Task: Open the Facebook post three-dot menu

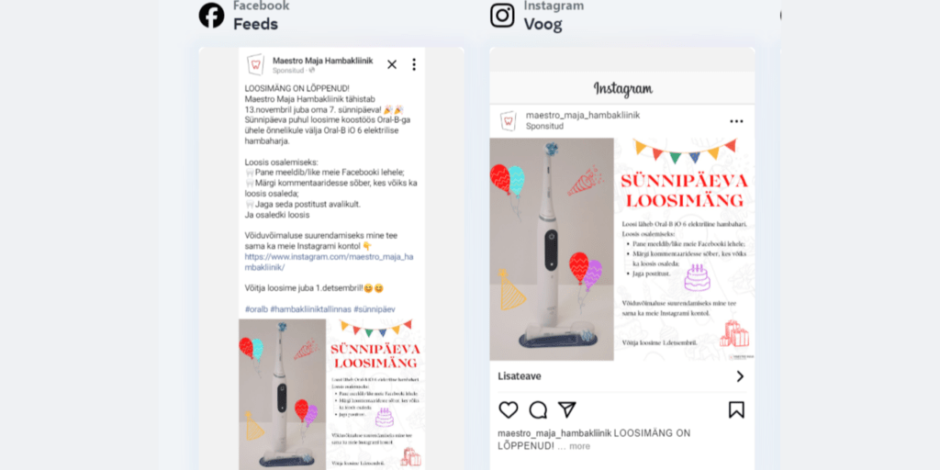Action: pos(414,65)
